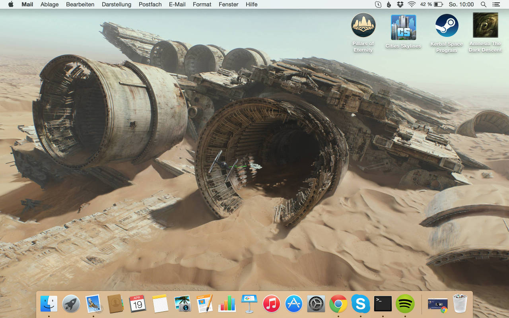This screenshot has height=318, width=509.
Task: Launch Keynote podium icon in Dock
Action: (x=249, y=304)
